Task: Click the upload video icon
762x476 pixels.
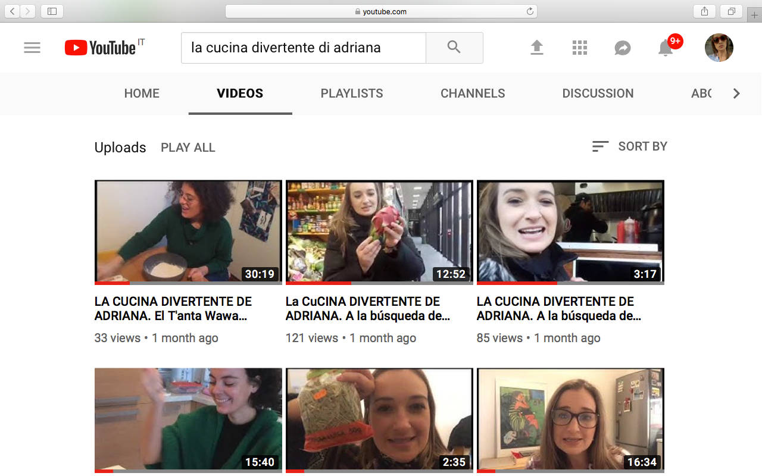Action: pos(536,48)
